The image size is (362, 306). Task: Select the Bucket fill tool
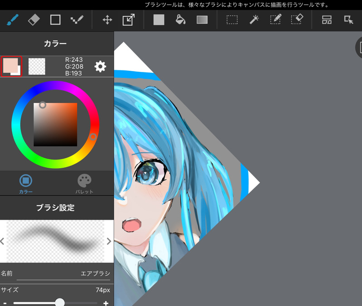click(x=180, y=20)
